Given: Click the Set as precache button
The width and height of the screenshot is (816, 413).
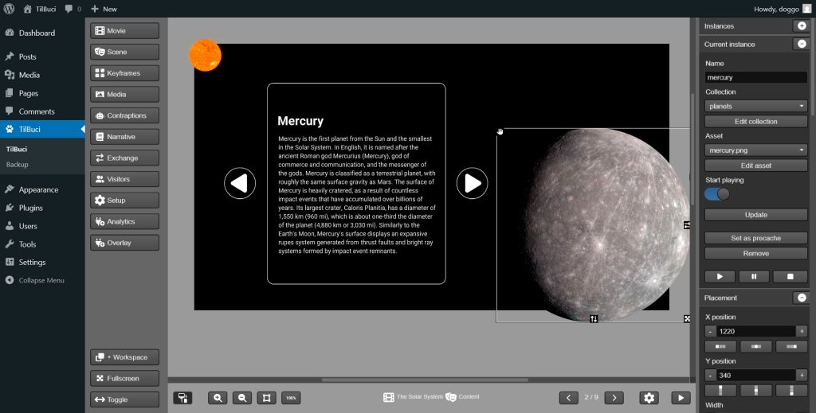Looking at the screenshot, I should tap(756, 238).
